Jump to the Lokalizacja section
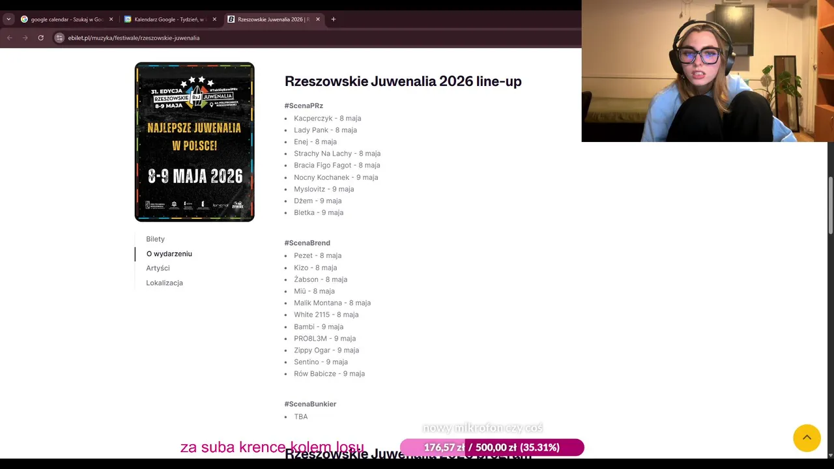834x469 pixels. (x=164, y=283)
